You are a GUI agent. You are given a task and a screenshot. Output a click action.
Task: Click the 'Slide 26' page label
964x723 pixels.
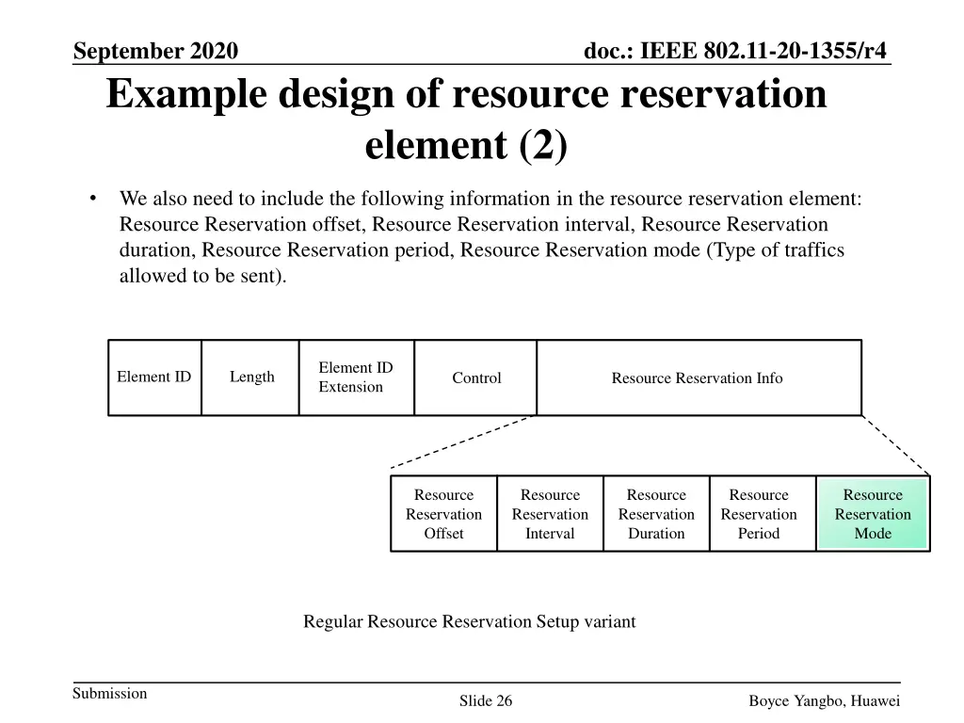[485, 700]
